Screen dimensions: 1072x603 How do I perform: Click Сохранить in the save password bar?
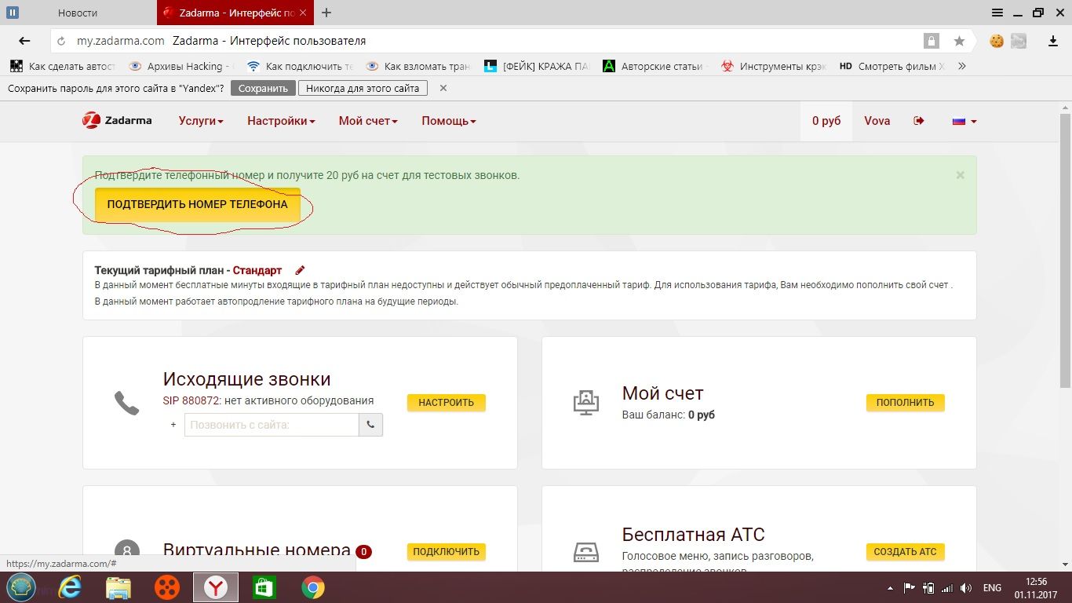[263, 88]
